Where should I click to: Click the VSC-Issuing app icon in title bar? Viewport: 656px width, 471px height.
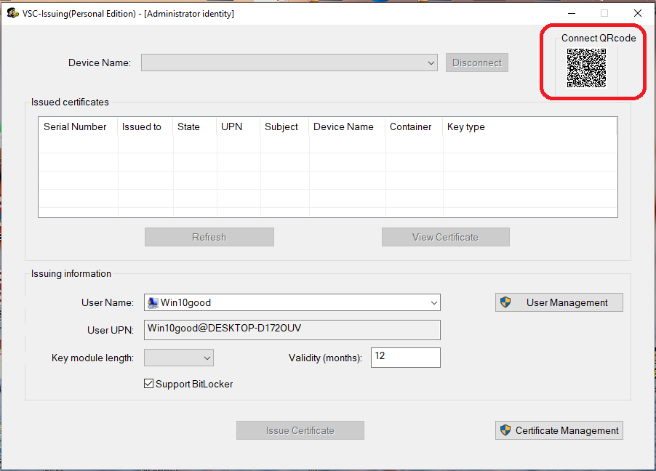coord(12,13)
